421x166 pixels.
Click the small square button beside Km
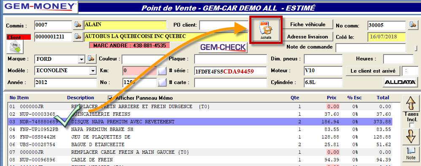point(162,71)
